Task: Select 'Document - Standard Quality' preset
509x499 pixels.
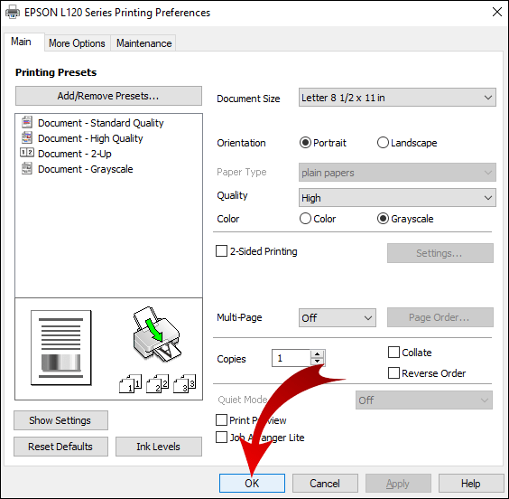Action: [x=101, y=123]
